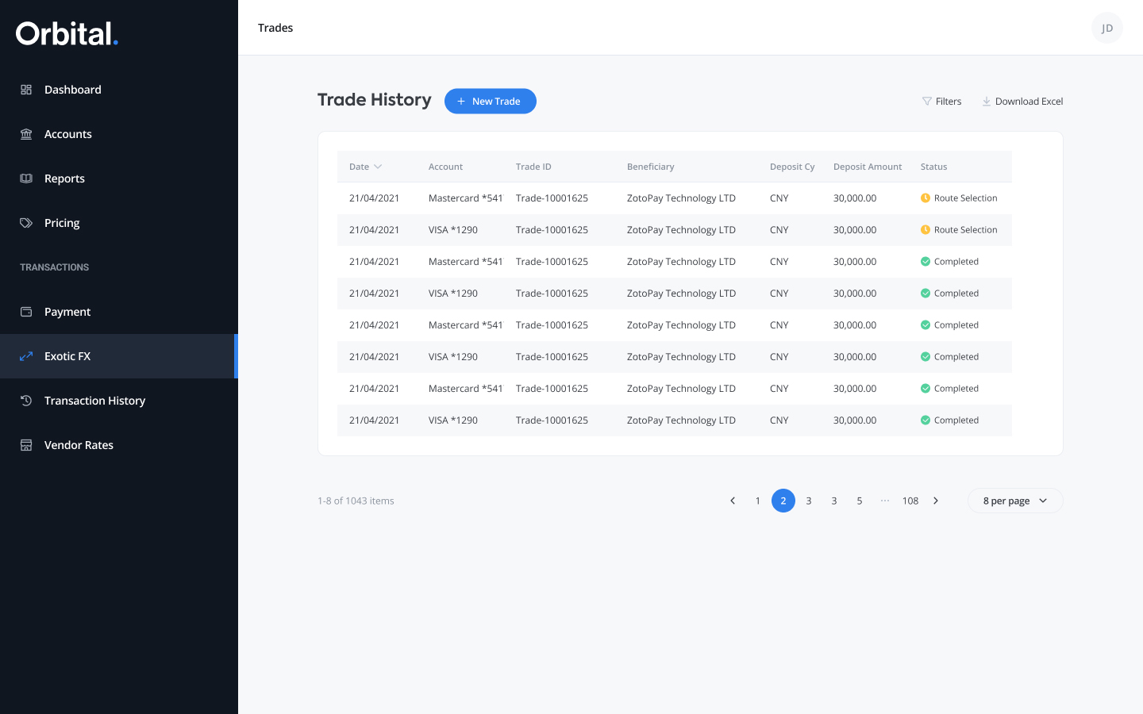Go to next page with right chevron
The width and height of the screenshot is (1143, 714).
936,501
